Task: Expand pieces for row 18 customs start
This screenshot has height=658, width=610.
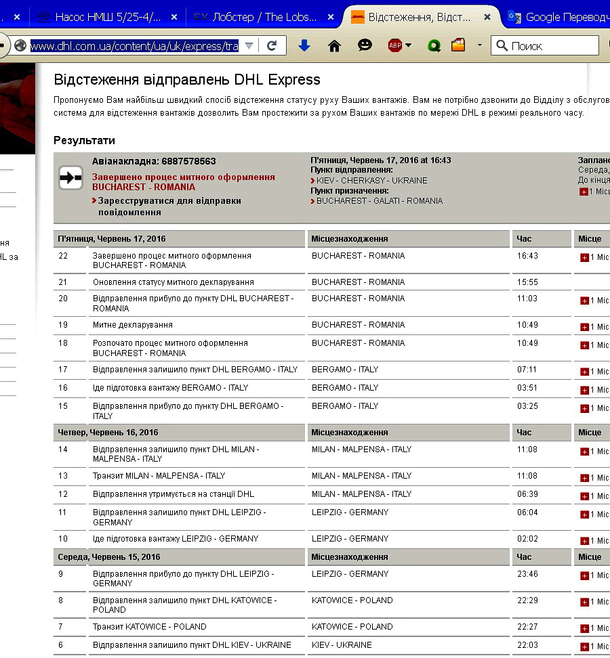Action: [584, 345]
